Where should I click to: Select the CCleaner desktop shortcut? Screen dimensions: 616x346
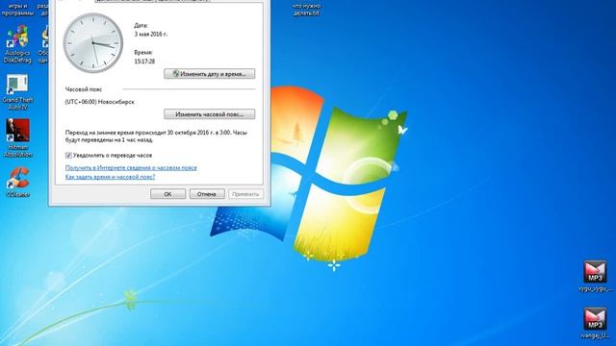(x=17, y=182)
